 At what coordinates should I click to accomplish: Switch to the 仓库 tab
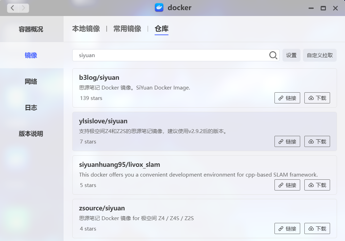tap(162, 29)
